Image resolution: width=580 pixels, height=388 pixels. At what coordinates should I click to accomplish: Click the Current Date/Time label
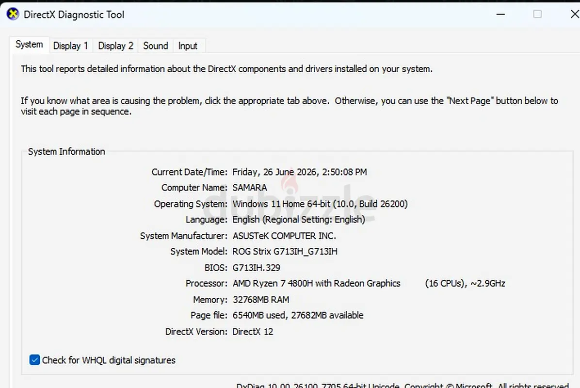point(190,172)
